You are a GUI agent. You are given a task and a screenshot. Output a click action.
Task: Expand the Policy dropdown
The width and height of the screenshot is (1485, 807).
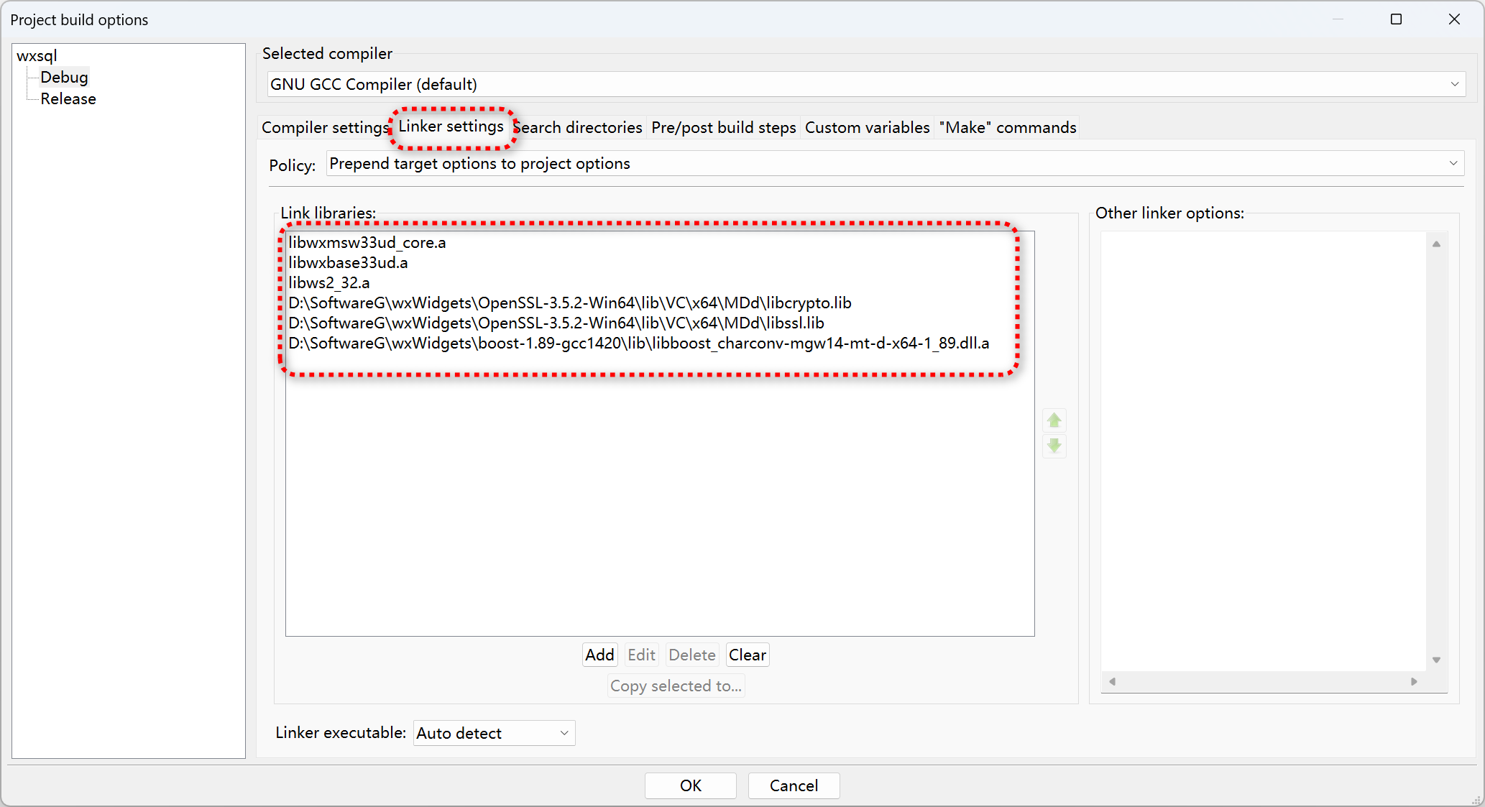coord(895,164)
